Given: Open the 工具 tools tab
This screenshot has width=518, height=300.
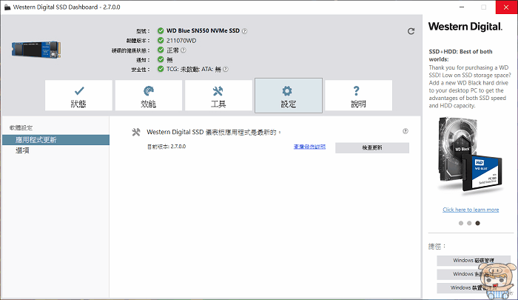Looking at the screenshot, I should [x=218, y=96].
